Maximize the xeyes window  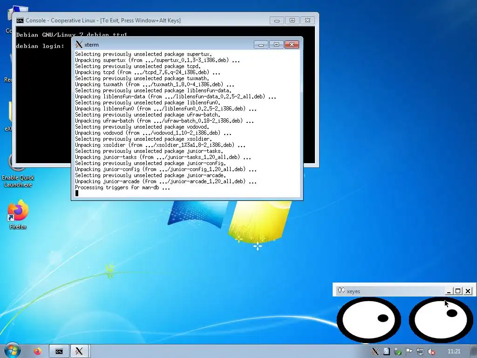click(x=458, y=291)
